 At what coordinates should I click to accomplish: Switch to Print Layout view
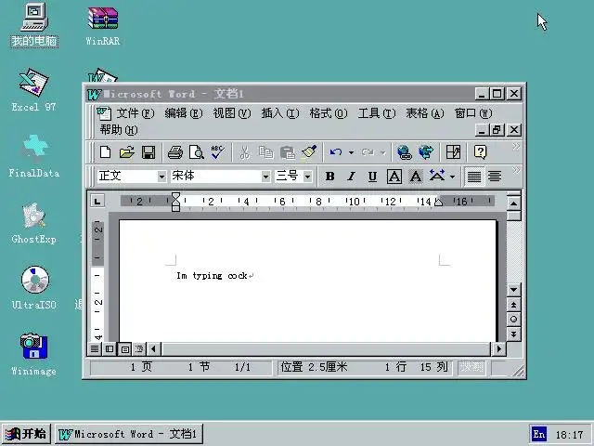tap(124, 349)
